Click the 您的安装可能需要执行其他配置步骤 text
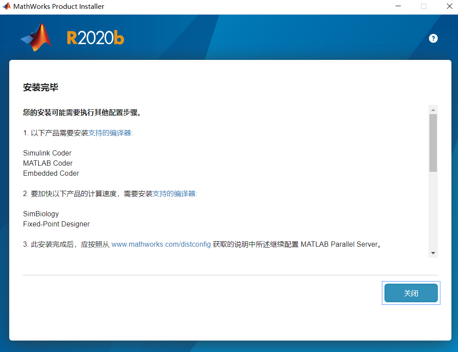The image size is (458, 352). point(82,113)
